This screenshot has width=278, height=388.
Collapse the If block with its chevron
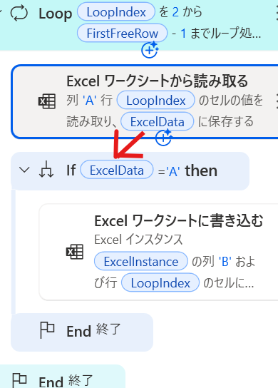pos(24,170)
